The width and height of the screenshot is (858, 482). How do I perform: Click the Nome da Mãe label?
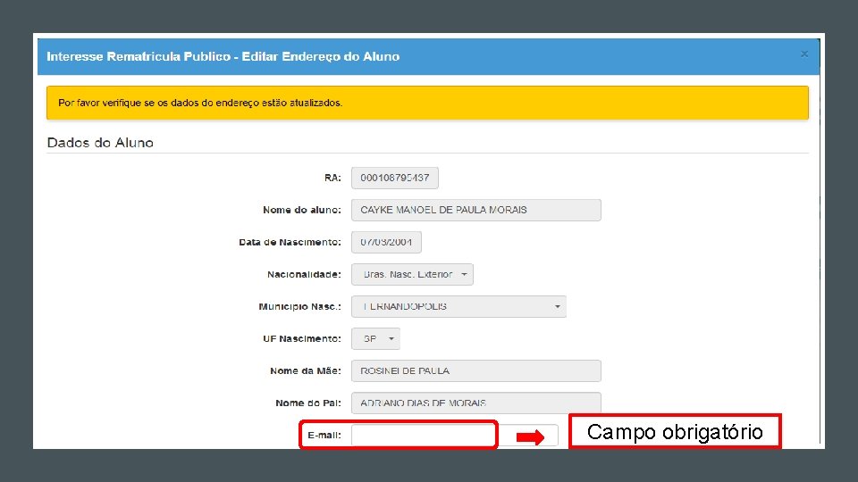306,371
